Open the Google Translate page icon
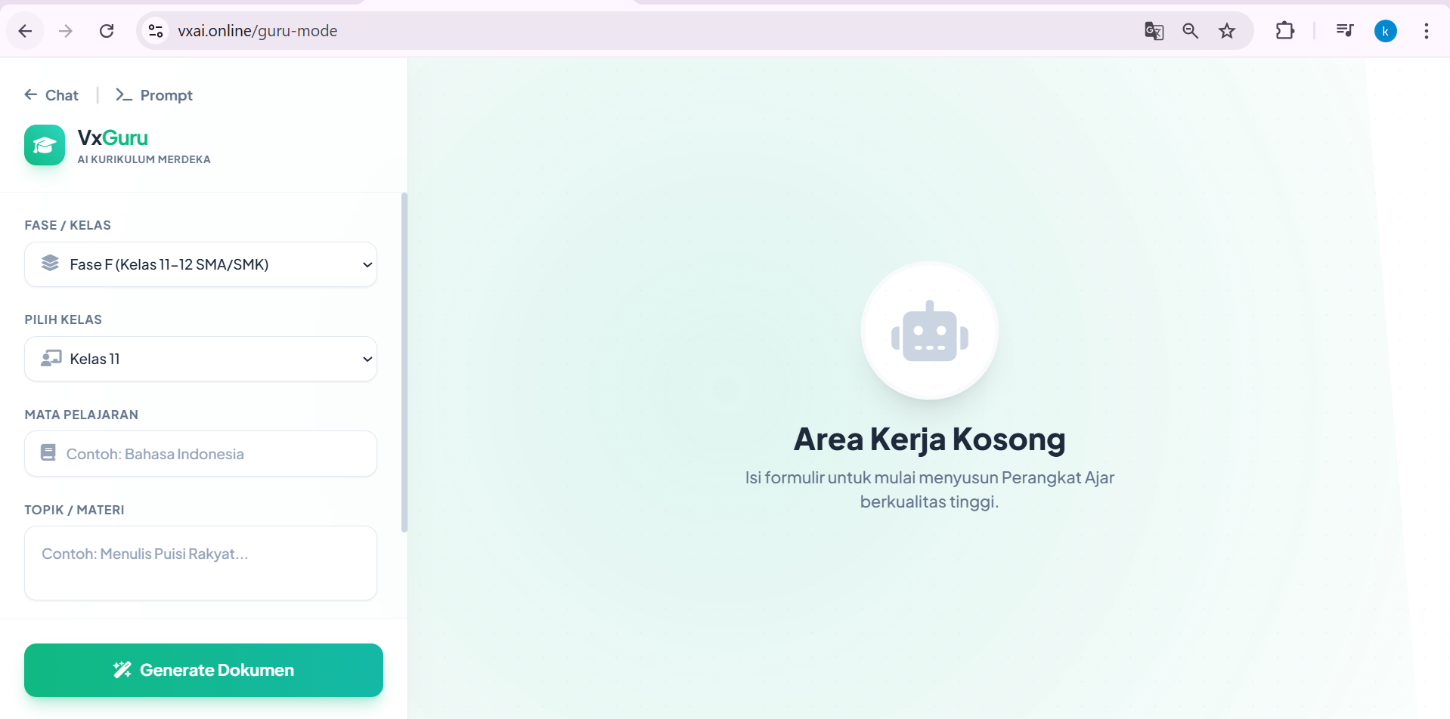Screen dimensions: 1450x719 [1154, 31]
